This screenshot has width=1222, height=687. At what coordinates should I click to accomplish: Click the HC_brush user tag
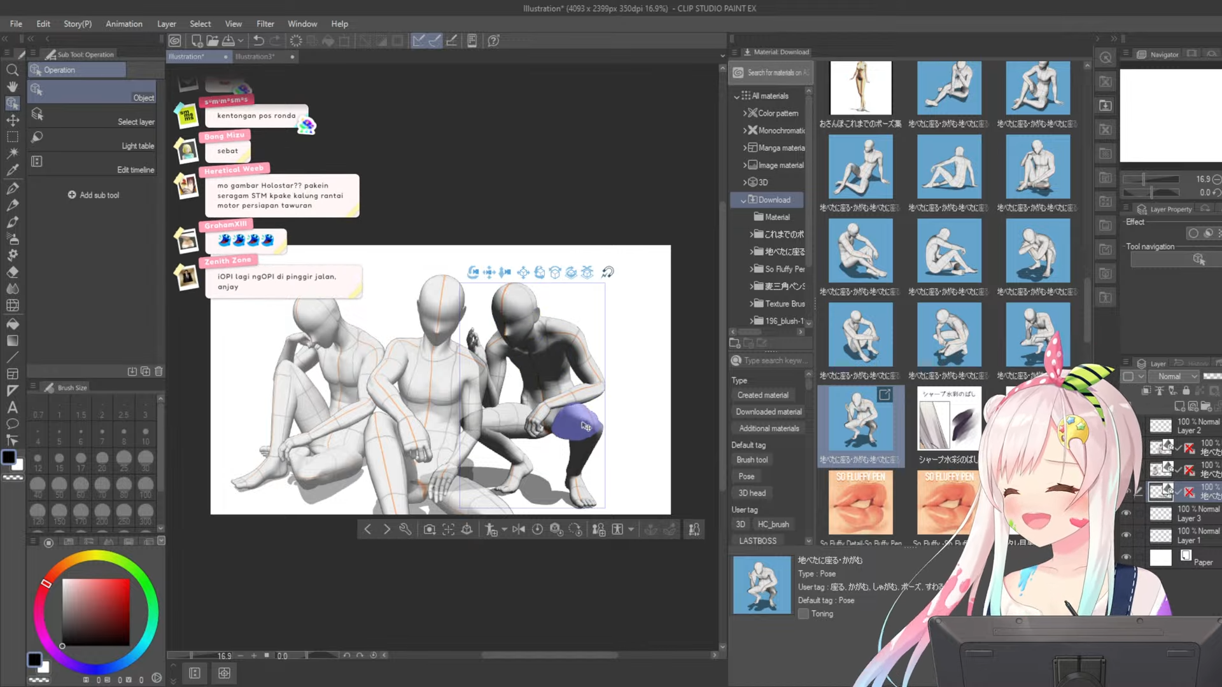point(773,524)
